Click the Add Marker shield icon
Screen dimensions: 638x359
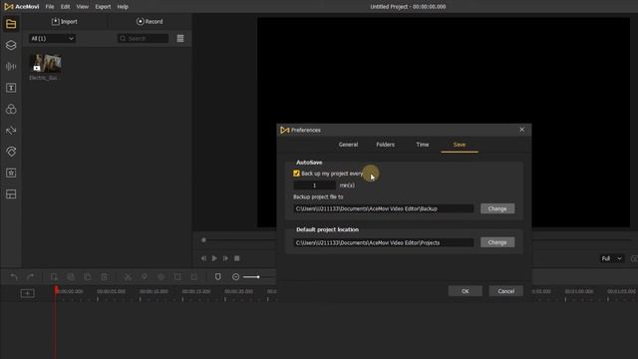(x=218, y=277)
